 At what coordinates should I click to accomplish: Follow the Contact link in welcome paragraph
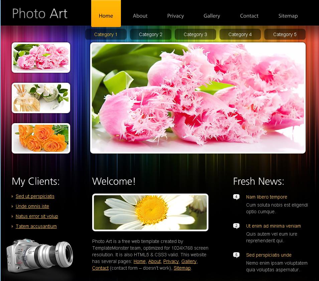(x=100, y=268)
